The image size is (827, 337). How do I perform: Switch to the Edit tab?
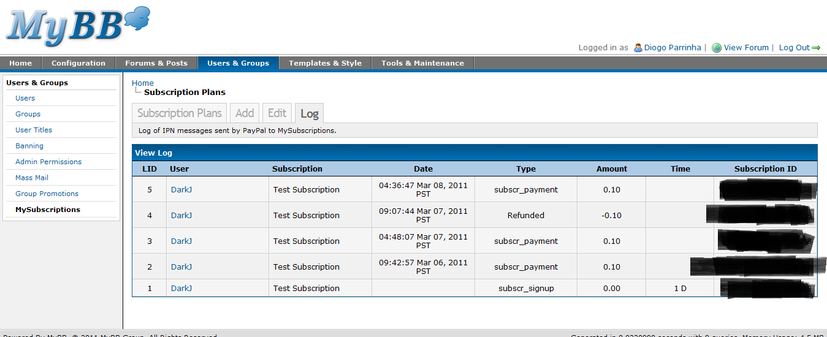tap(277, 113)
